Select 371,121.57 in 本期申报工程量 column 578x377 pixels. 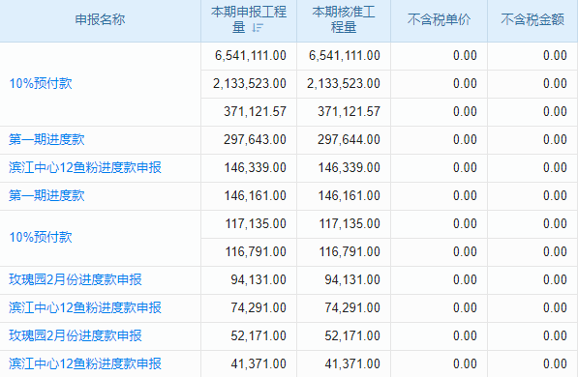(255, 111)
